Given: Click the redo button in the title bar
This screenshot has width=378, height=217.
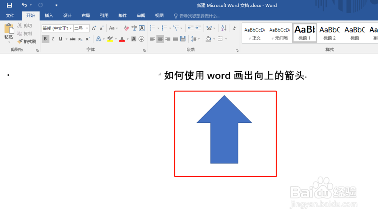Looking at the screenshot, I should coord(40,5).
